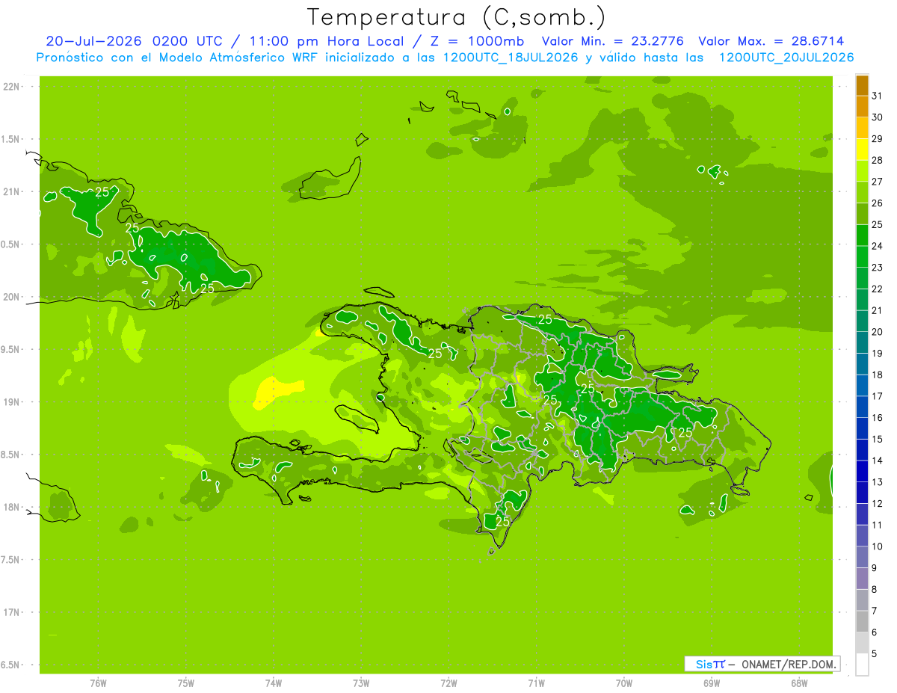Screen dimensions: 897x693
Task: Click the 71W longitude axis label
Action: click(x=536, y=683)
